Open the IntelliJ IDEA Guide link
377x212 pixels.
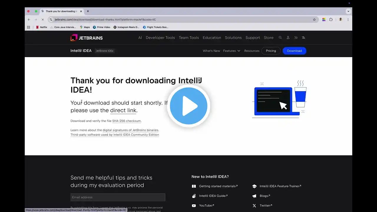pos(213,196)
